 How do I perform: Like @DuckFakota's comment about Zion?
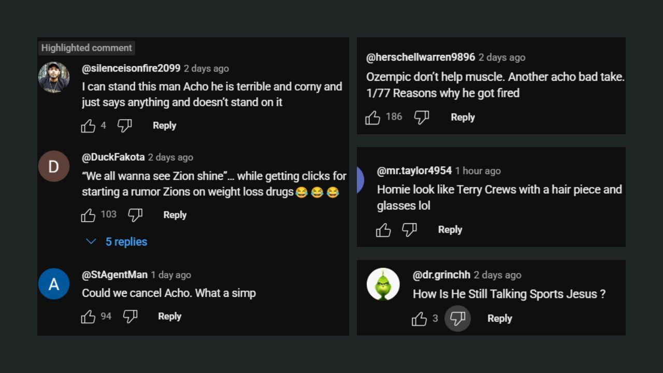(89, 215)
